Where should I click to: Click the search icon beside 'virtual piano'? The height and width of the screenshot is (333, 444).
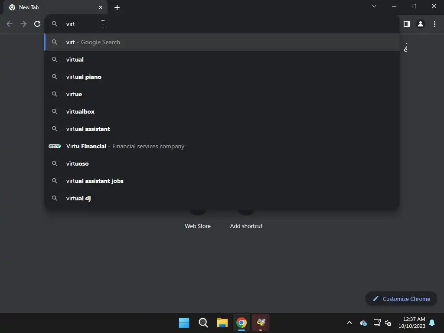coord(55,77)
